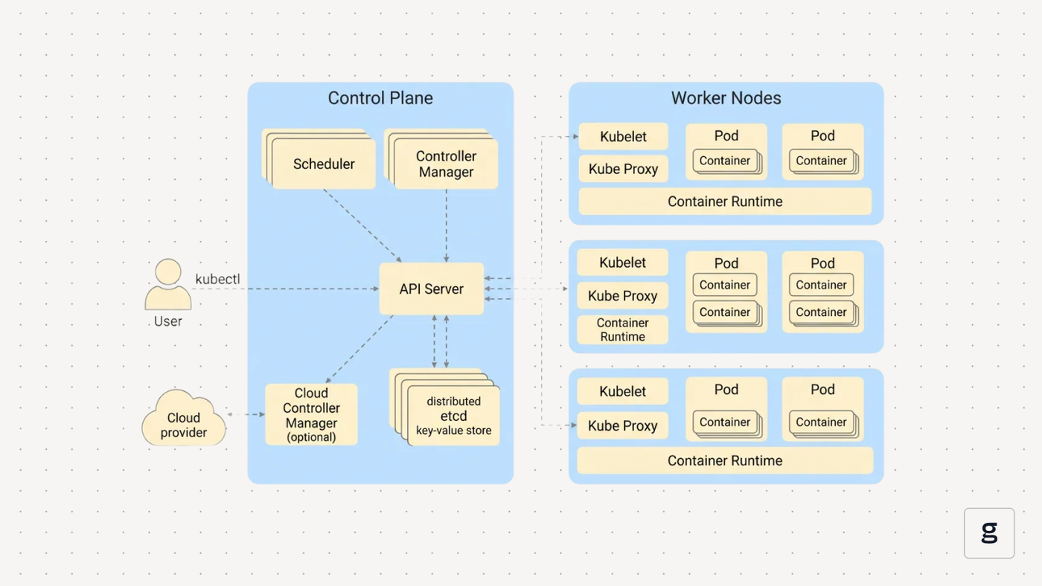
Task: Click Container Runtime in the bottom node
Action: (725, 460)
